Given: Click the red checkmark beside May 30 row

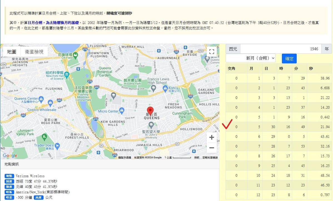Looking at the screenshot, I should click(x=228, y=125).
